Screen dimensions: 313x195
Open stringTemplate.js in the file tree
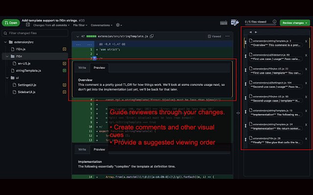pos(28,70)
